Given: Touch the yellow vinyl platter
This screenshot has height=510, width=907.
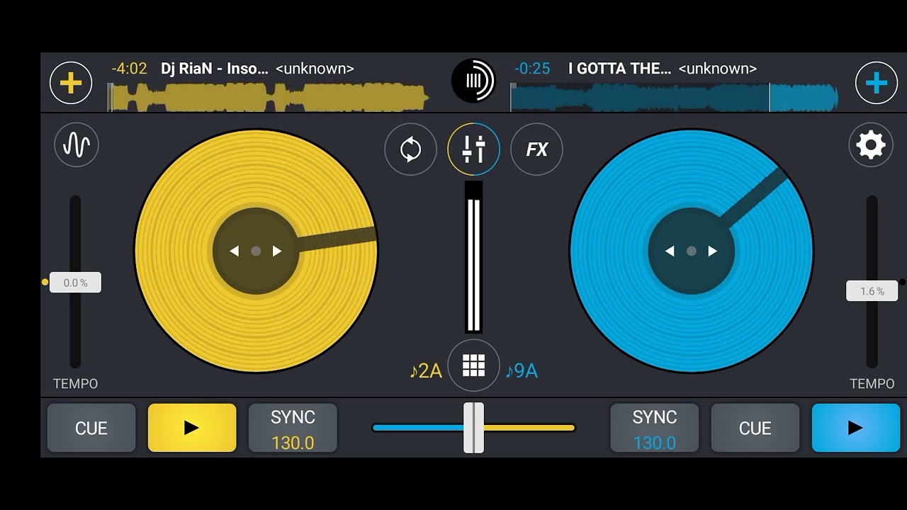Looking at the screenshot, I should pos(256,251).
